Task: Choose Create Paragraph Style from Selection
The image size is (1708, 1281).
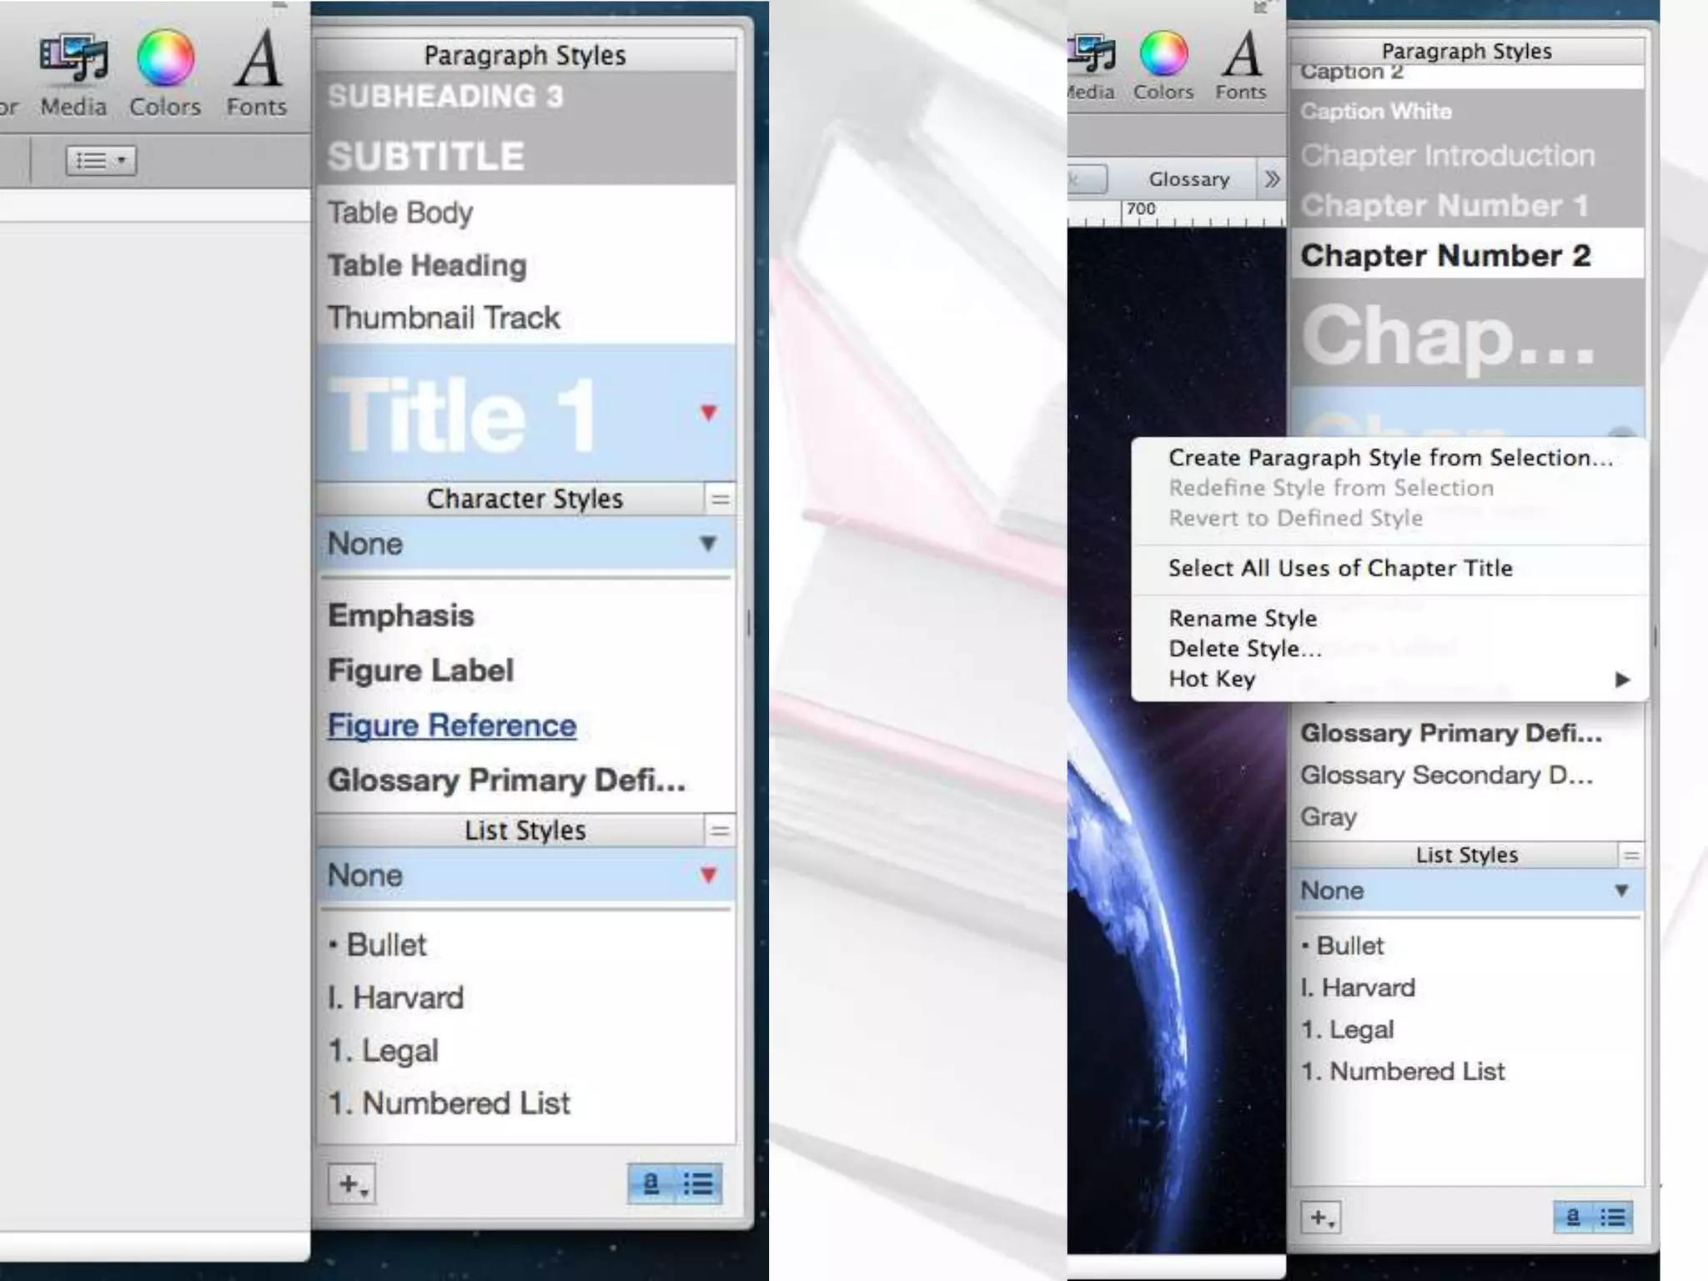Action: (1390, 458)
